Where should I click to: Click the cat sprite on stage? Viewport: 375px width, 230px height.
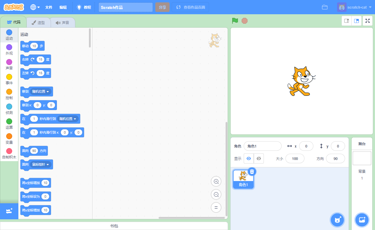pos(301,81)
